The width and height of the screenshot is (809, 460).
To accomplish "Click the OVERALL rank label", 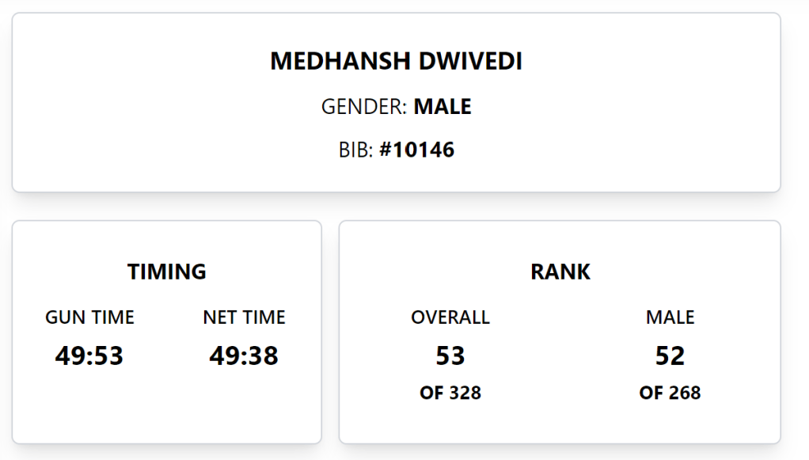I will pyautogui.click(x=450, y=318).
